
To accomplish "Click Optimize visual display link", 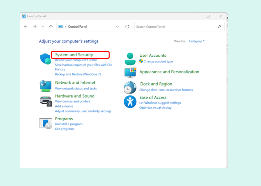I will pos(155,108).
